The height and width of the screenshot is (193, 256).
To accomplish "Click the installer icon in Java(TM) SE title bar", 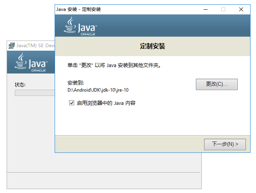I will (11, 46).
